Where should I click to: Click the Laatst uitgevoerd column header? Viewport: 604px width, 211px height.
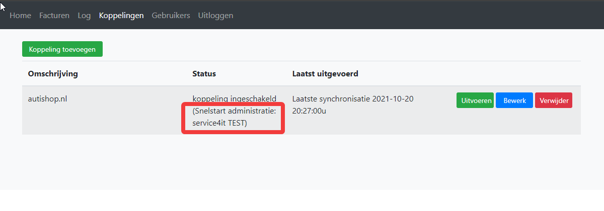click(325, 74)
